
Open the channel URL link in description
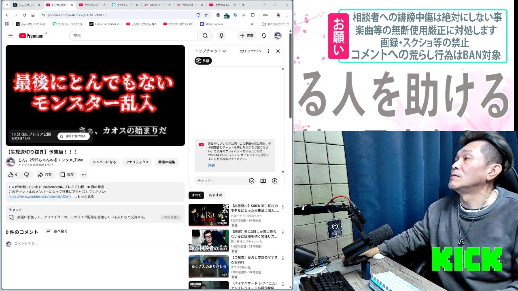click(40, 196)
